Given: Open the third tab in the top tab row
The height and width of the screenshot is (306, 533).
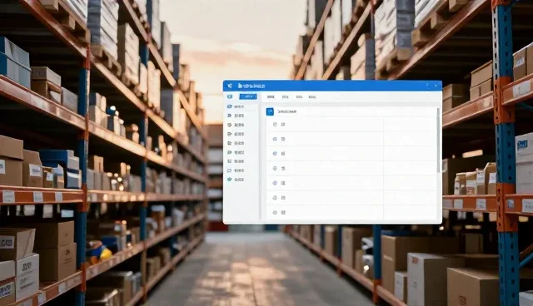Looking at the screenshot, I should coord(299,97).
